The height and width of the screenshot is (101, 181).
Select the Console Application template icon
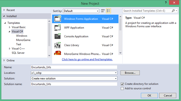click(57, 36)
